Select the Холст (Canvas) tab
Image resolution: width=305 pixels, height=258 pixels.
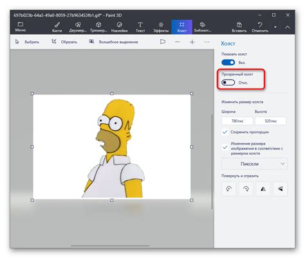tap(181, 27)
